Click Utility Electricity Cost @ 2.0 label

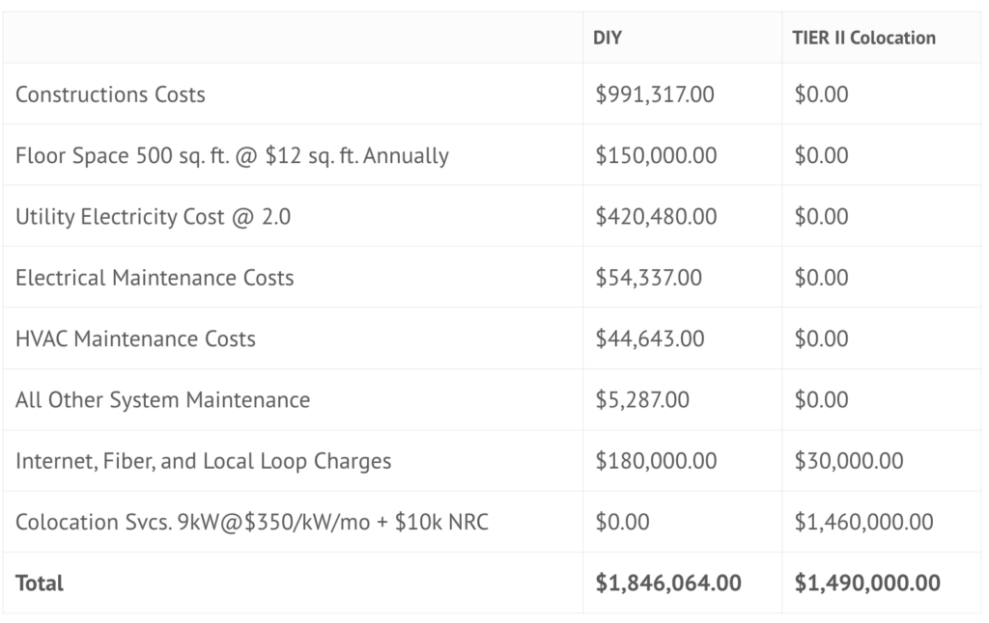pyautogui.click(x=153, y=216)
